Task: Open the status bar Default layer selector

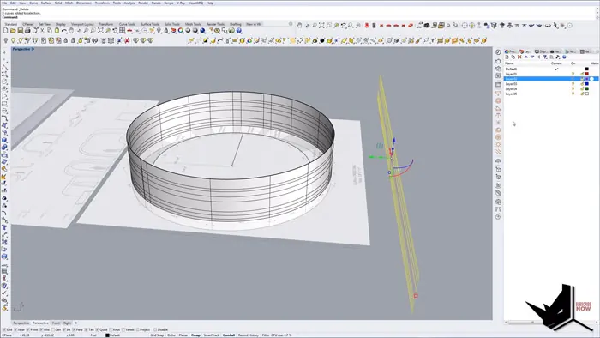Action: pos(113,335)
